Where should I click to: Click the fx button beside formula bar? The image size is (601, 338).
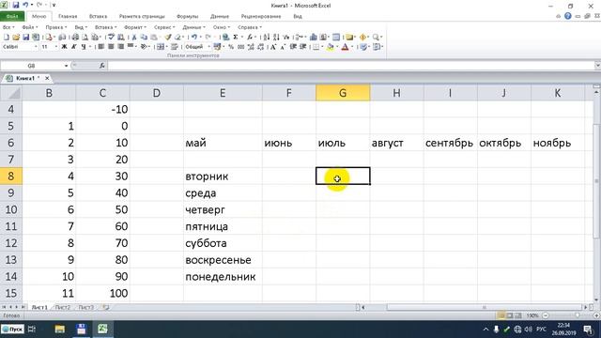coord(102,66)
